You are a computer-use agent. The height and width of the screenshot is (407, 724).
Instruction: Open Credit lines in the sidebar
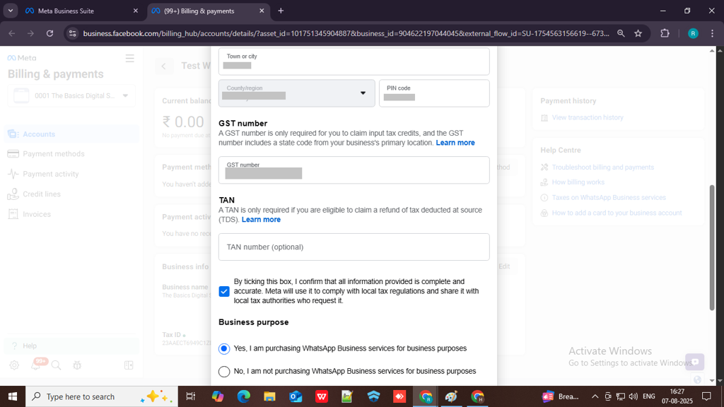pos(71,194)
